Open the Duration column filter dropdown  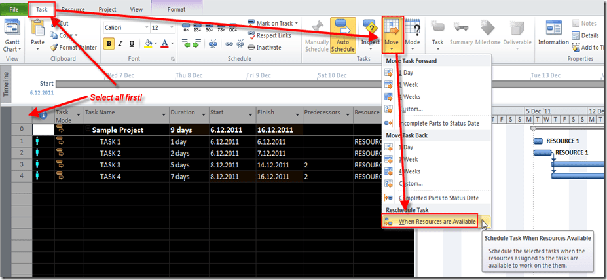[202, 113]
